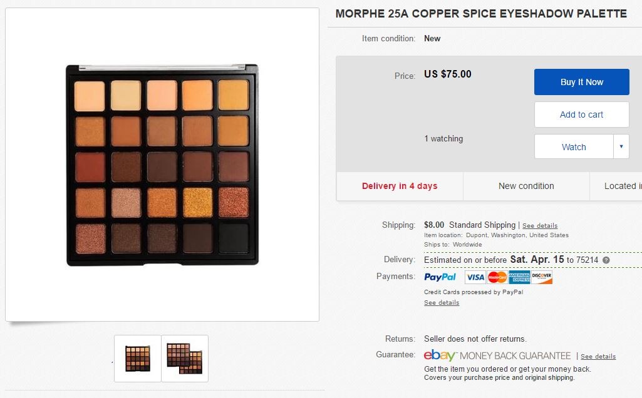Select the first single-palette thumbnail
Viewport: 642px width, 398px height.
point(138,359)
